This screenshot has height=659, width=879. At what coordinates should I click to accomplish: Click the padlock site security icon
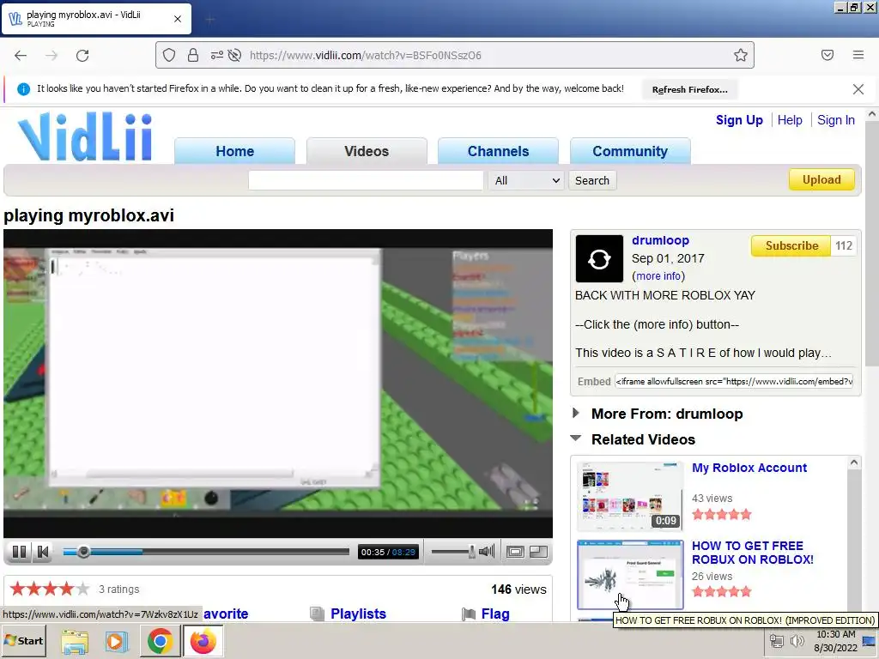pos(193,55)
